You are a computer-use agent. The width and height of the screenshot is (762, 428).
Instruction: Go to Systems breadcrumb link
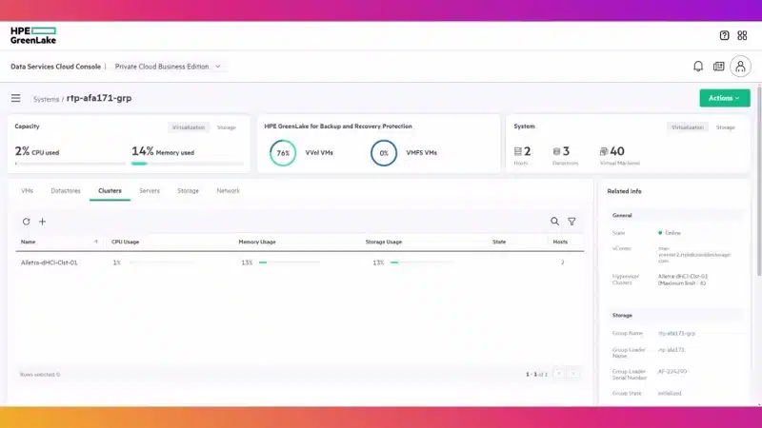46,99
